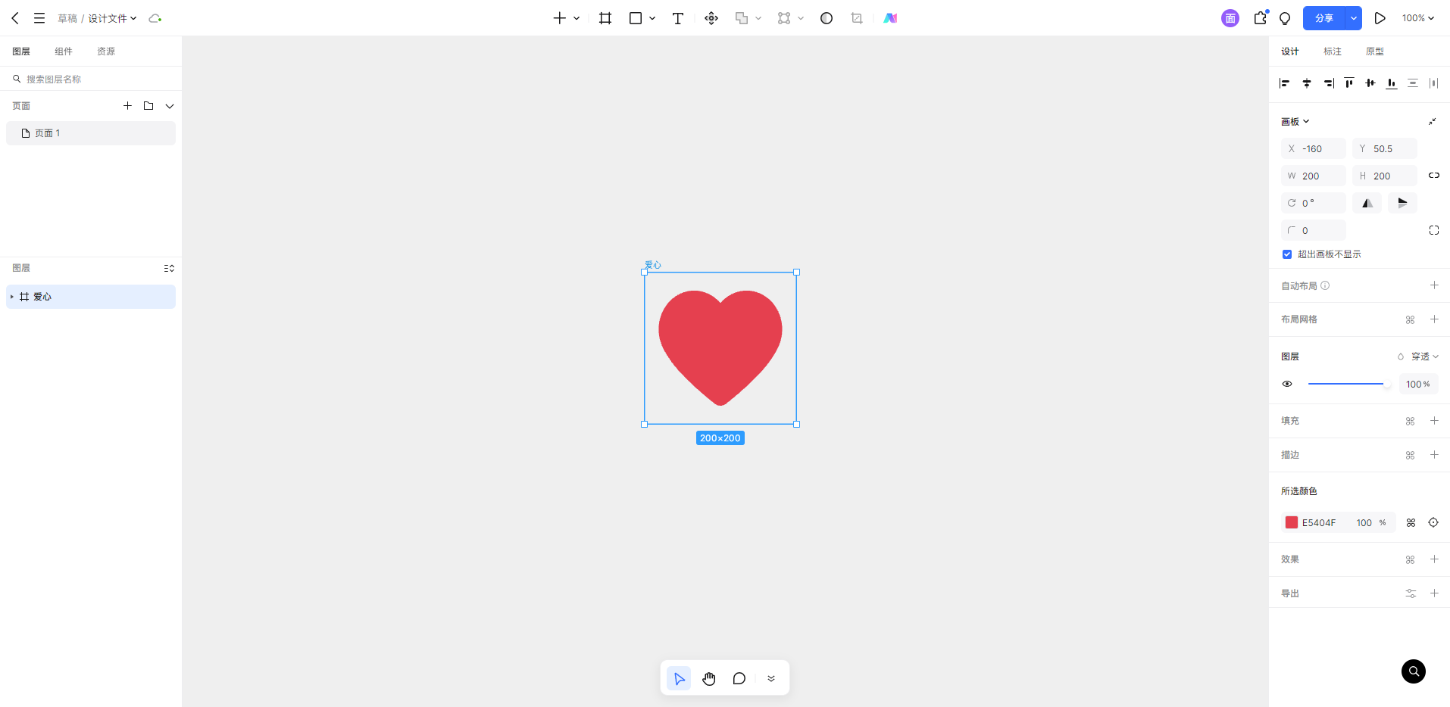Click the selected colors target icon
Image resolution: width=1450 pixels, height=707 pixels.
[x=1433, y=522]
